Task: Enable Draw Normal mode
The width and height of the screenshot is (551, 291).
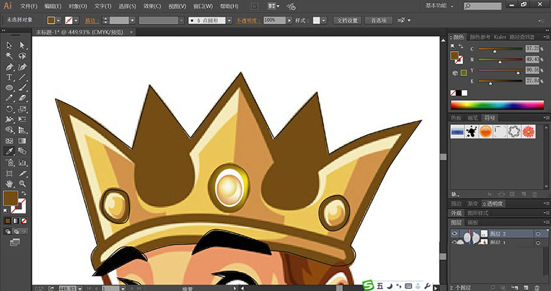Action: [7, 231]
